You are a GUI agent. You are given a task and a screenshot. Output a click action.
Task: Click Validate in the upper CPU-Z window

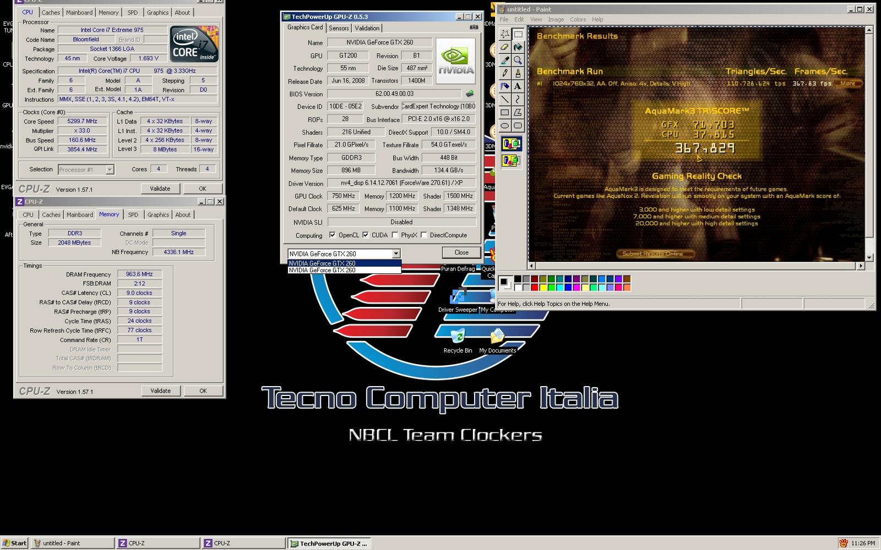click(160, 188)
